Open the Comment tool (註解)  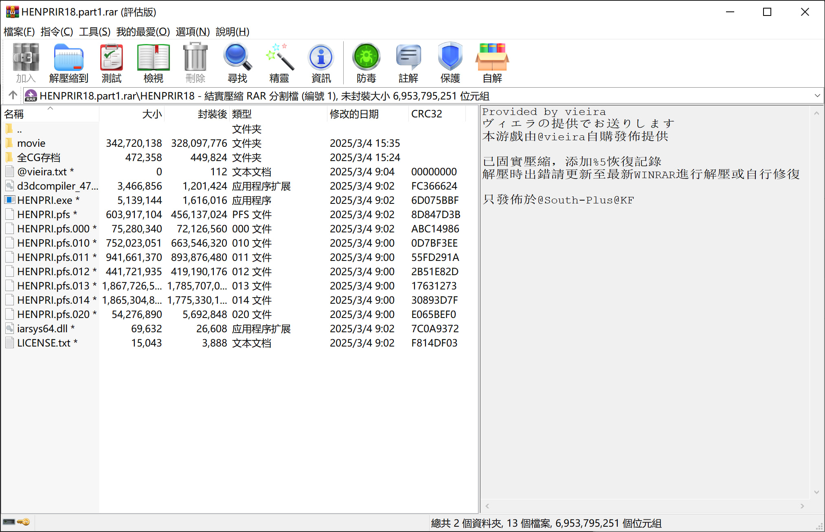pyautogui.click(x=408, y=63)
